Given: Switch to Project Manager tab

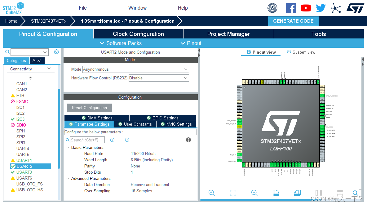Looking at the screenshot, I should point(228,34).
